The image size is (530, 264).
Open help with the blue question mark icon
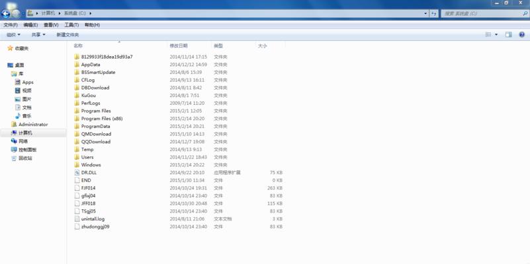pos(521,35)
